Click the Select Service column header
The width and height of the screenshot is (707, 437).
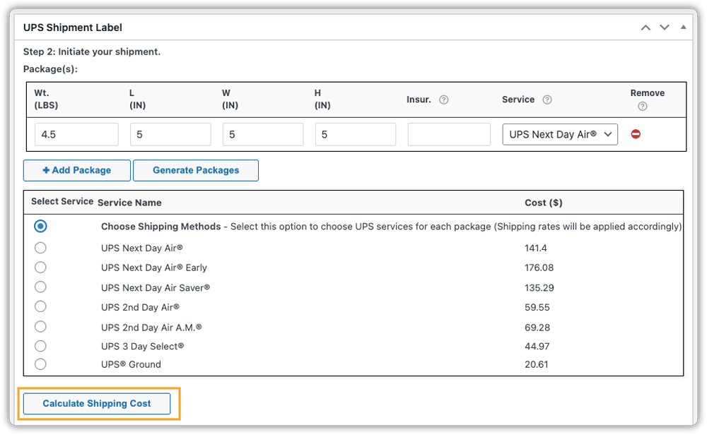[62, 202]
